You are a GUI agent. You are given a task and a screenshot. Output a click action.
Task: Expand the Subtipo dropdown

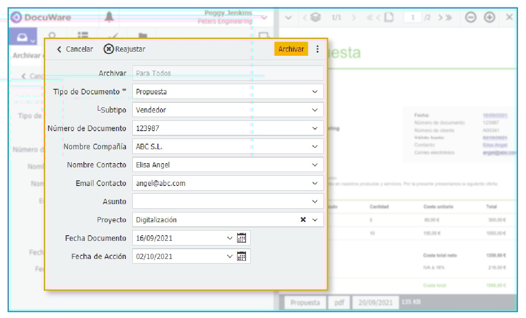pos(315,110)
